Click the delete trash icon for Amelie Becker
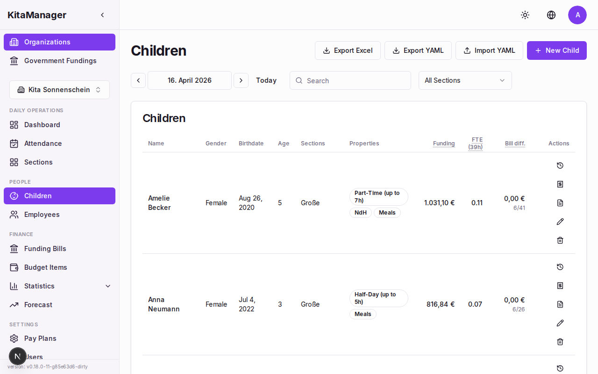598x374 pixels. pos(560,240)
